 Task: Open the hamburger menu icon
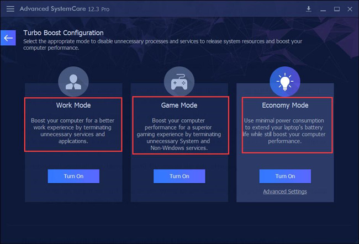10,9
